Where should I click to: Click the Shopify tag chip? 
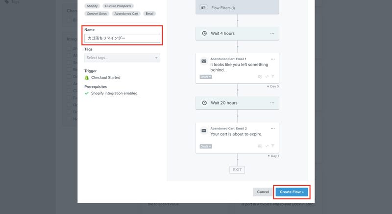[92, 6]
